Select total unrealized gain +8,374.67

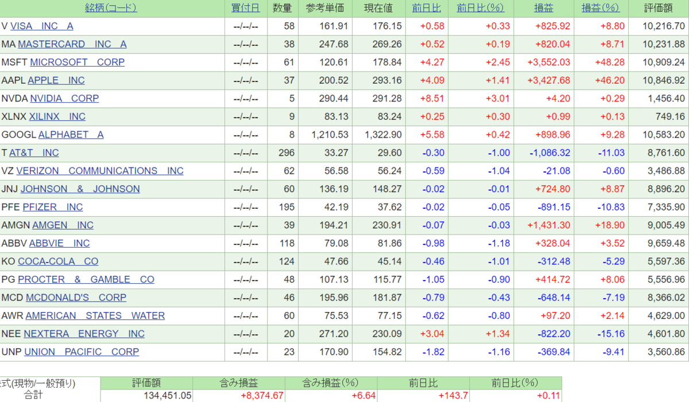(262, 396)
